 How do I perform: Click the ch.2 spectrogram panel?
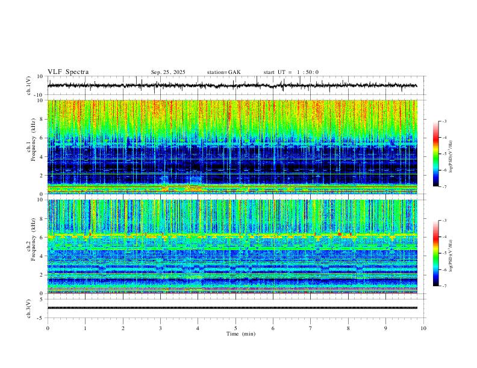[x=232, y=247]
